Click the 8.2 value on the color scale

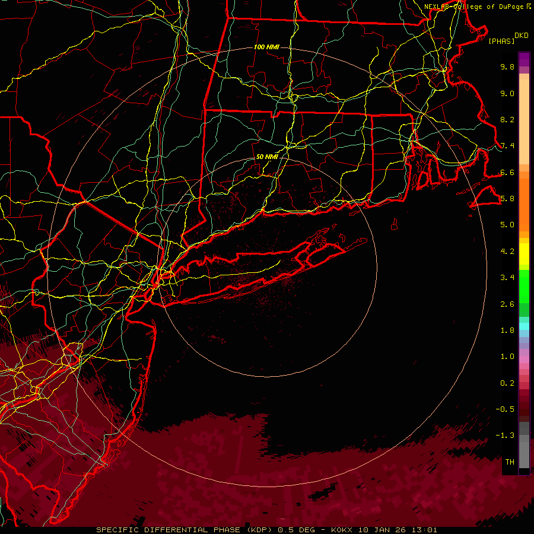pos(507,119)
